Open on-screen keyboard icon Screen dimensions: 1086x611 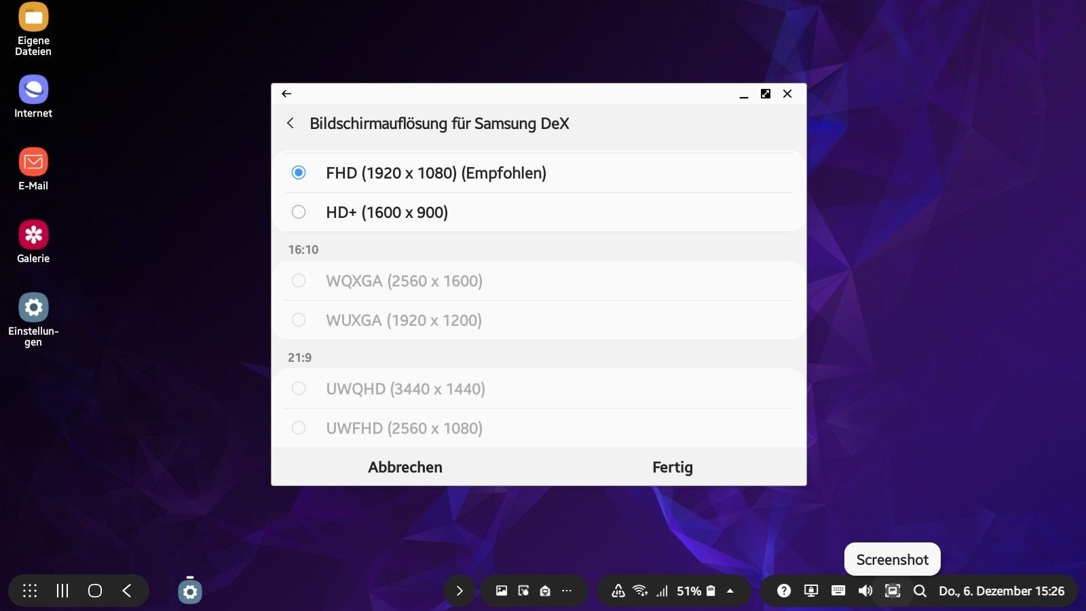tap(838, 591)
